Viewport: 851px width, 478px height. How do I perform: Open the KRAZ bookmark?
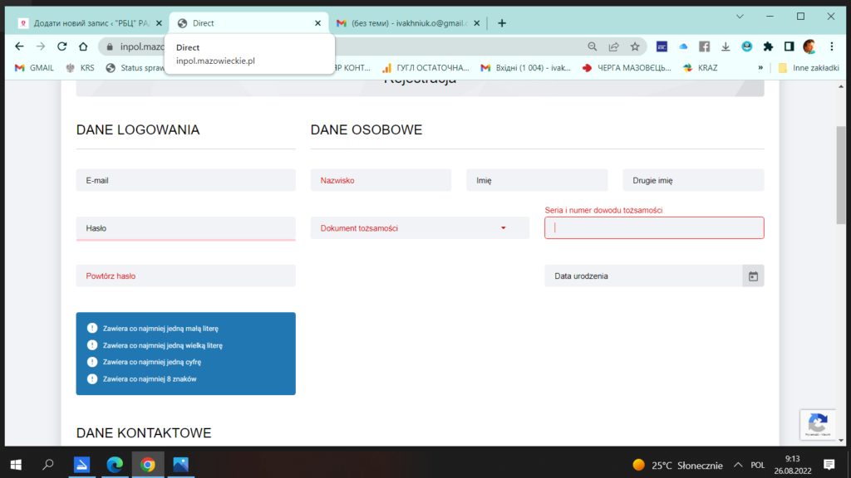click(700, 68)
